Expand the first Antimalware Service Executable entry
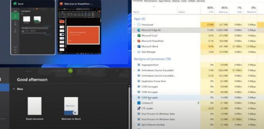 click(134, 70)
